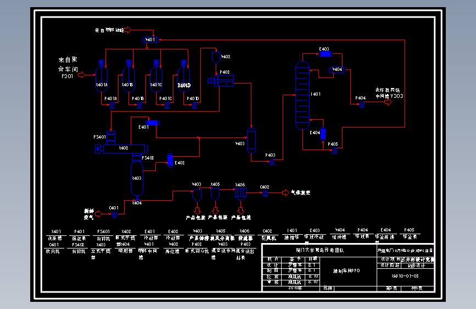This screenshot has height=309, width=476.
Task: Select the pump symbol beside label P401D
Action: [x=194, y=105]
